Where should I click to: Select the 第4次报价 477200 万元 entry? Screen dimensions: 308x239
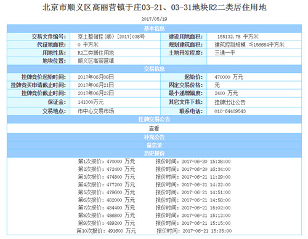[x=107, y=184]
